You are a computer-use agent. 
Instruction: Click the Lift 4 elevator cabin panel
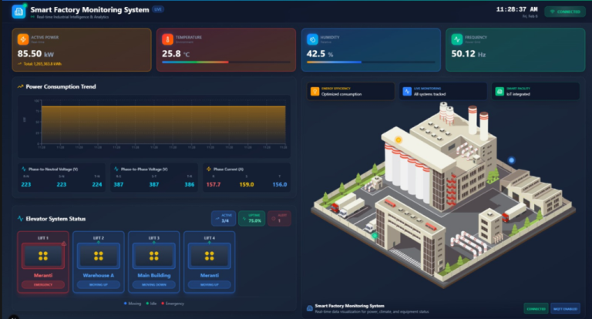pyautogui.click(x=210, y=256)
